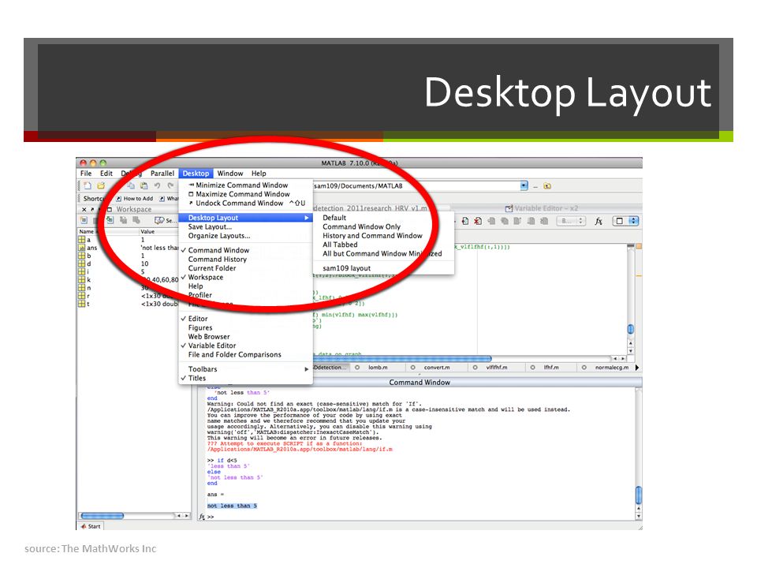Open the editor layout selector dropdown
The width and height of the screenshot is (757, 568).
pyautogui.click(x=626, y=221)
